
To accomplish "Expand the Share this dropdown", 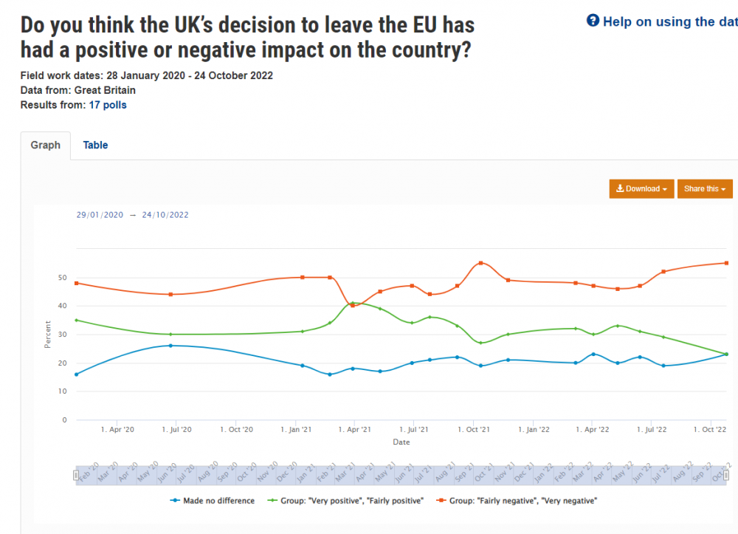I will tap(705, 189).
